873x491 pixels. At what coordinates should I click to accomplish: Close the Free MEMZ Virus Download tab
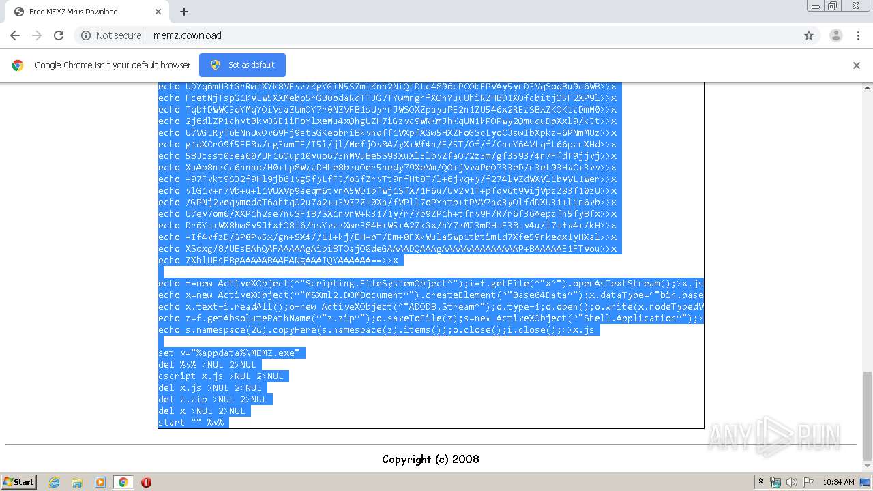158,12
